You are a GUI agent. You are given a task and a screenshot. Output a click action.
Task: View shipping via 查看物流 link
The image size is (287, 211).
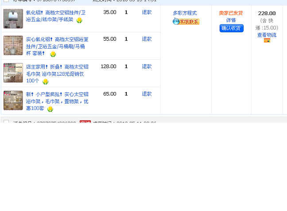click(x=267, y=35)
